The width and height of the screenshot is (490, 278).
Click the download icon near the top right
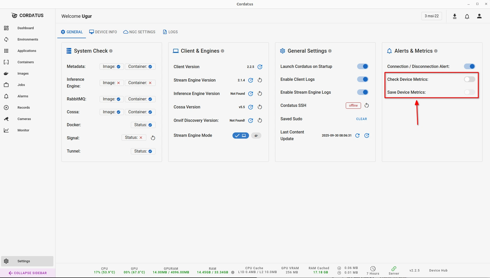click(x=455, y=16)
